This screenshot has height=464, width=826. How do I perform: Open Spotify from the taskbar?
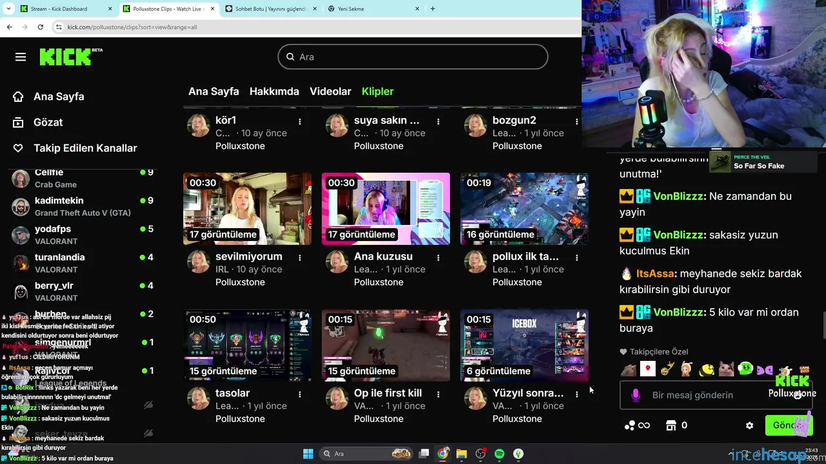coord(499,454)
